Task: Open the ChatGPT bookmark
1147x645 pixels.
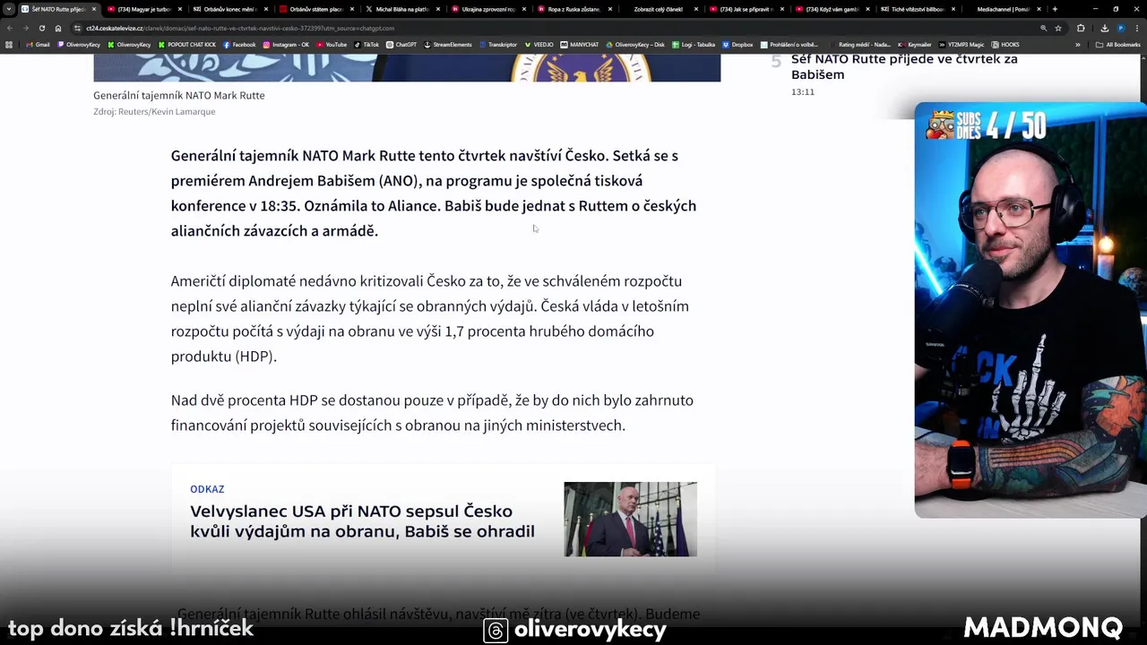Action: pyautogui.click(x=401, y=45)
